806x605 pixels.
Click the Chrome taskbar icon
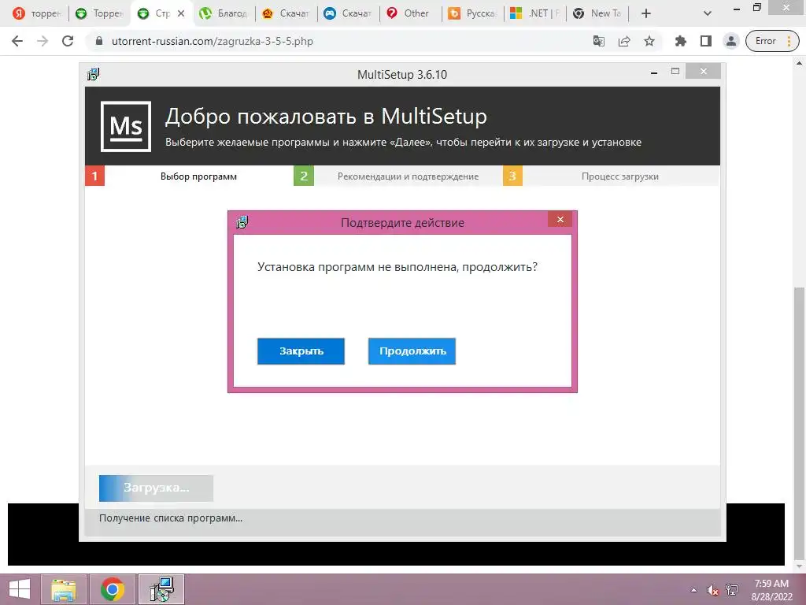[112, 589]
